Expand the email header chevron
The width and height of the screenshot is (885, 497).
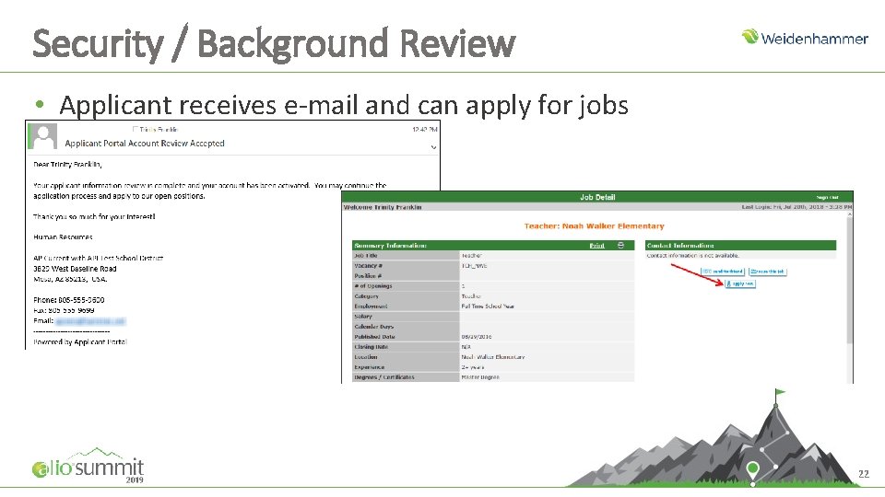pos(433,147)
